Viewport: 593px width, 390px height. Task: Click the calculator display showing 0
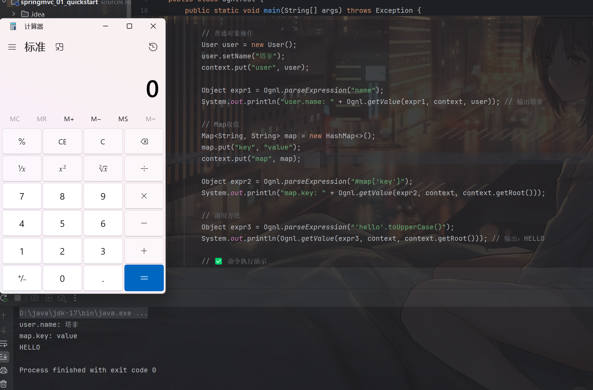(x=152, y=89)
